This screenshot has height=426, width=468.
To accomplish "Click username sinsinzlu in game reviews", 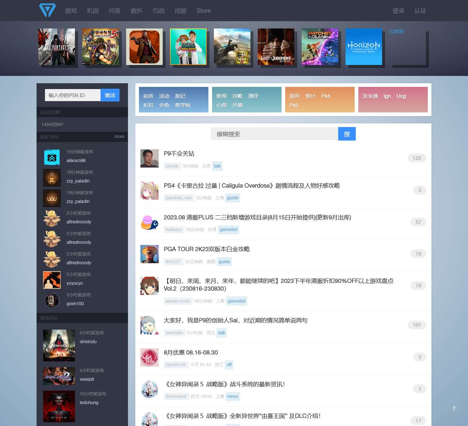I will click(88, 342).
